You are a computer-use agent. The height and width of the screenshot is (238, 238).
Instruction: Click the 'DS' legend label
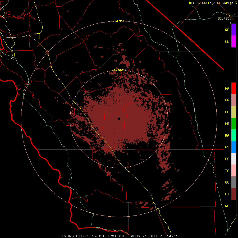[227, 159]
